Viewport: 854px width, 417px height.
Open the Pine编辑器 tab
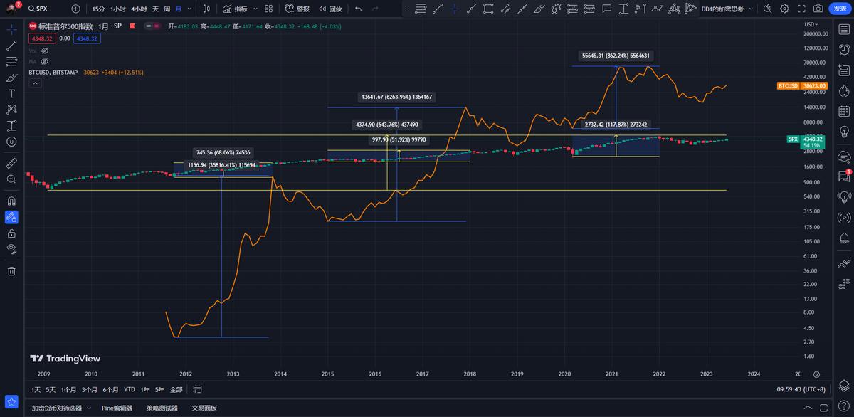pos(117,408)
